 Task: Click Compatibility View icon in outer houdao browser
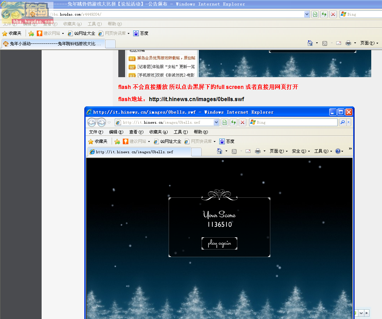315,14
